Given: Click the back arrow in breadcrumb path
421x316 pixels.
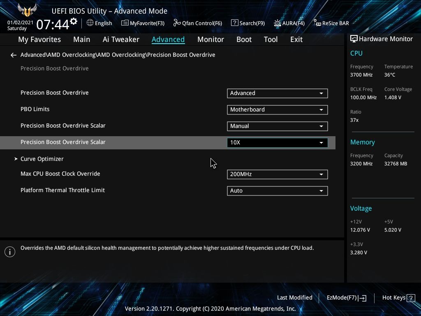Looking at the screenshot, I should click(x=14, y=55).
